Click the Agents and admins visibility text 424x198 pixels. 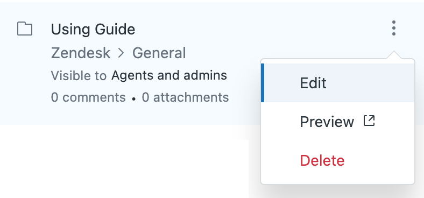(169, 75)
